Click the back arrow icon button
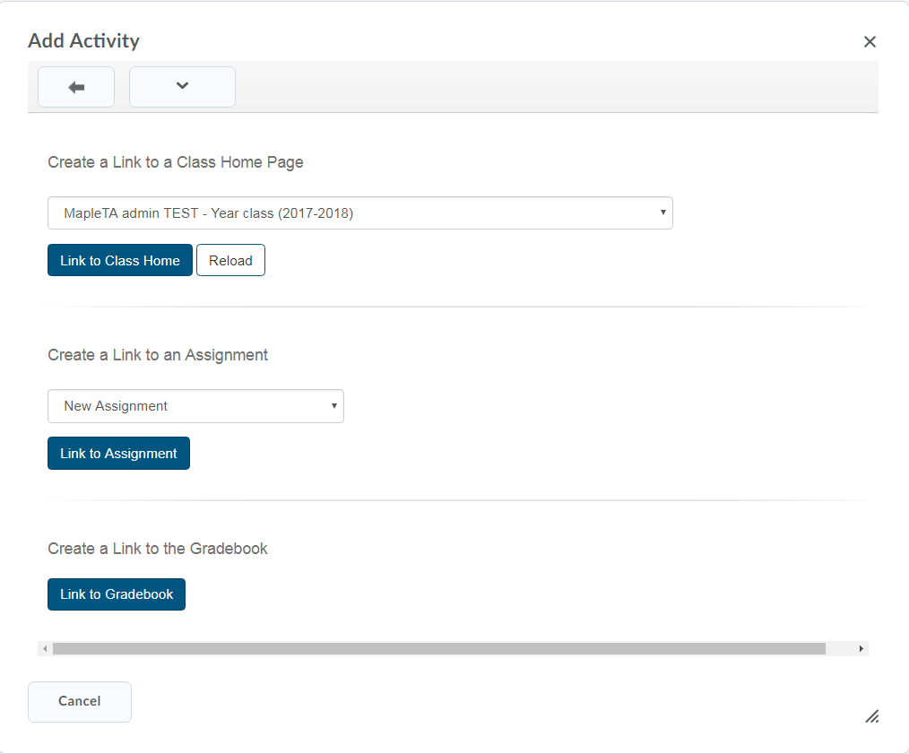This screenshot has width=909, height=754. point(76,87)
